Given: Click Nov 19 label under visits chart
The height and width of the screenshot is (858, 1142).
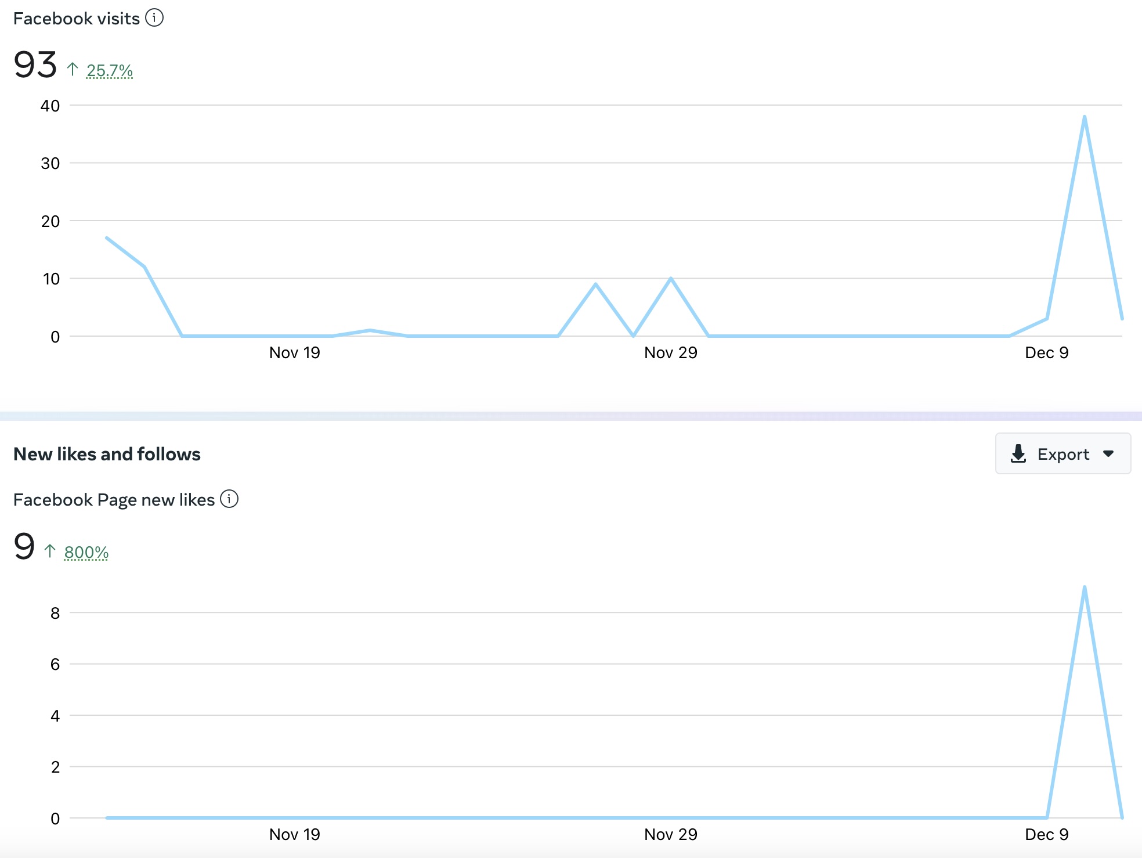Looking at the screenshot, I should [294, 352].
